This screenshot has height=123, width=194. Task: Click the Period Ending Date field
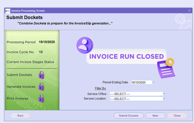point(141,82)
